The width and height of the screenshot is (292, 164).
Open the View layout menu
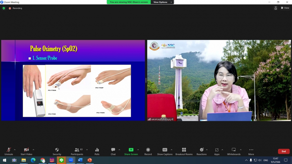click(x=285, y=8)
